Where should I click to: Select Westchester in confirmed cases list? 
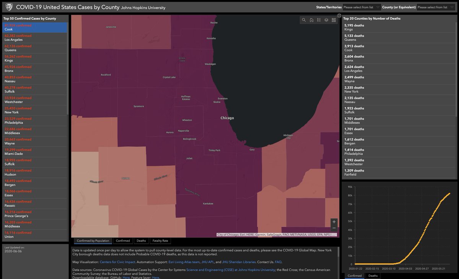coord(35,100)
